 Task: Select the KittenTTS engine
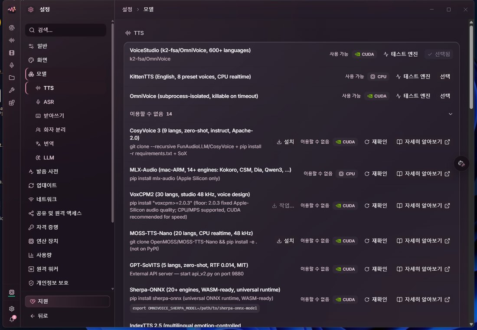coord(445,77)
